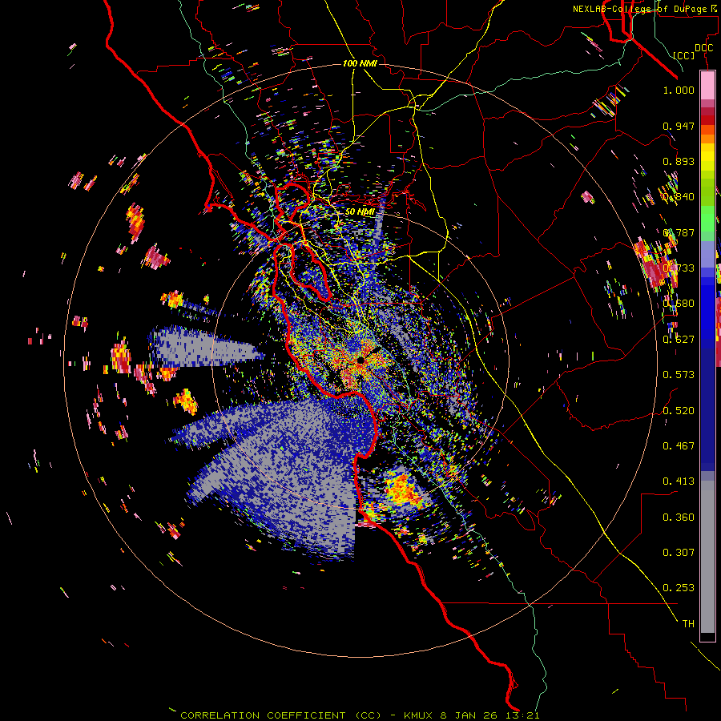
Task: Select the 0.573 scale value
Action: pos(679,375)
